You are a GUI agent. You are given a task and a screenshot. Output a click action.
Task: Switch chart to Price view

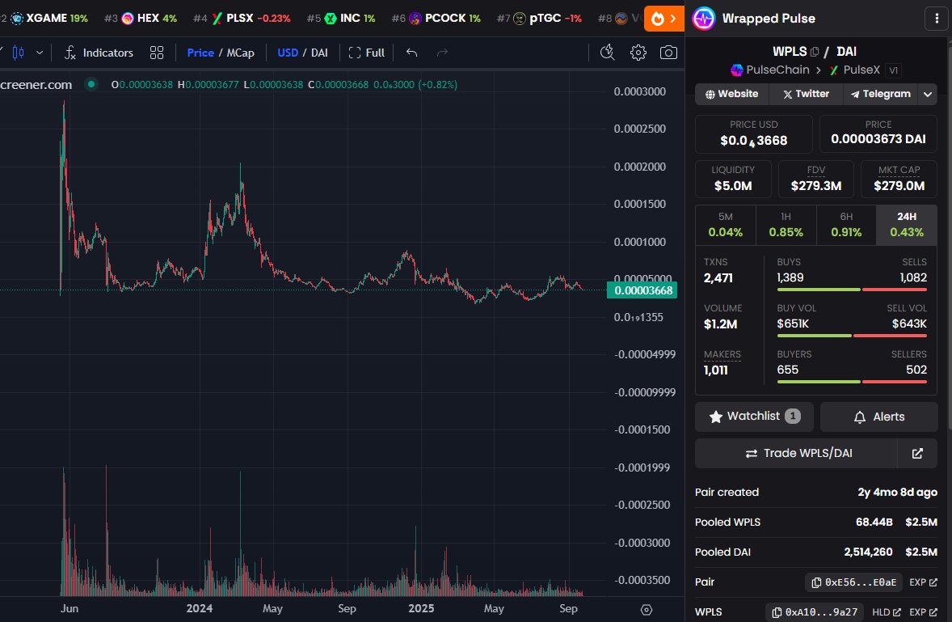[200, 53]
